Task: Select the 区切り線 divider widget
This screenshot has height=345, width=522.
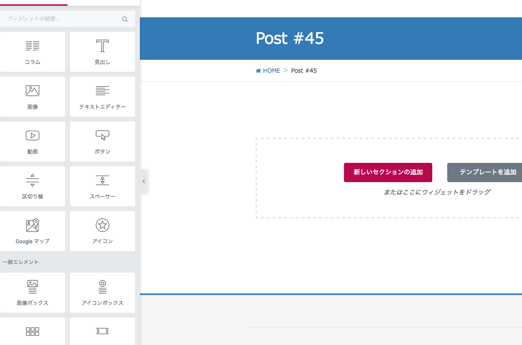Action: [x=33, y=186]
